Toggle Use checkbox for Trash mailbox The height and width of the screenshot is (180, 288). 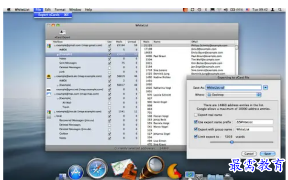pyautogui.click(x=110, y=107)
